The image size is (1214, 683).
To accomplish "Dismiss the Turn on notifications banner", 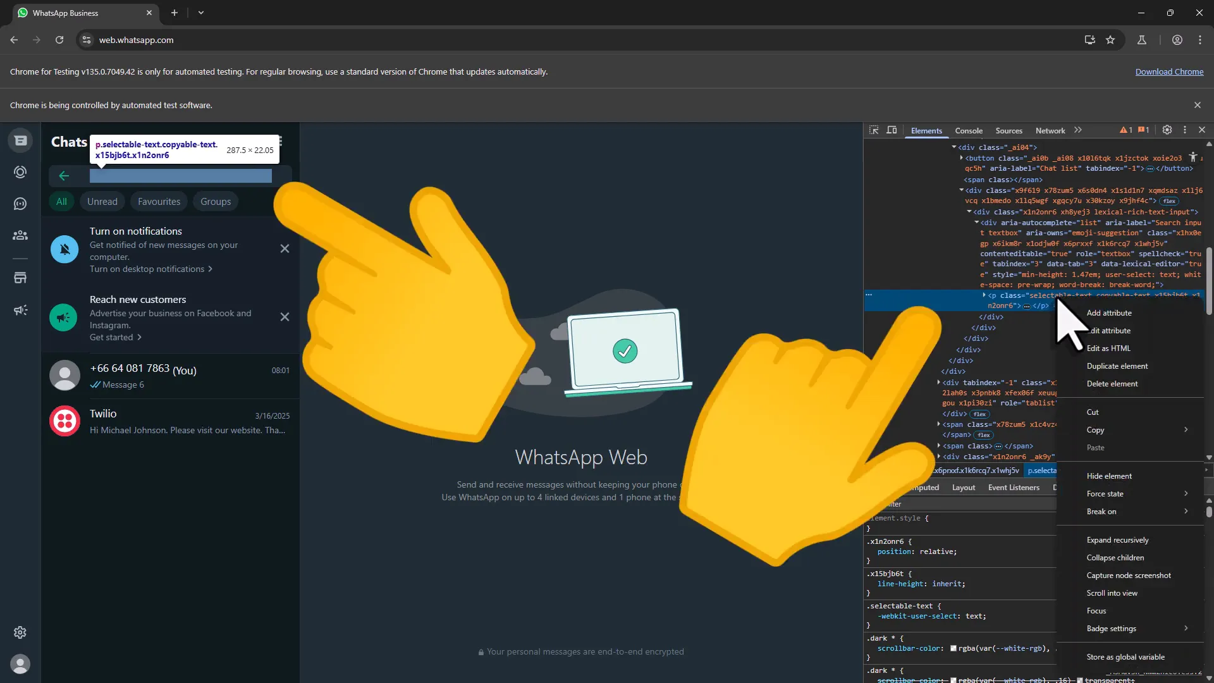I will pyautogui.click(x=285, y=249).
